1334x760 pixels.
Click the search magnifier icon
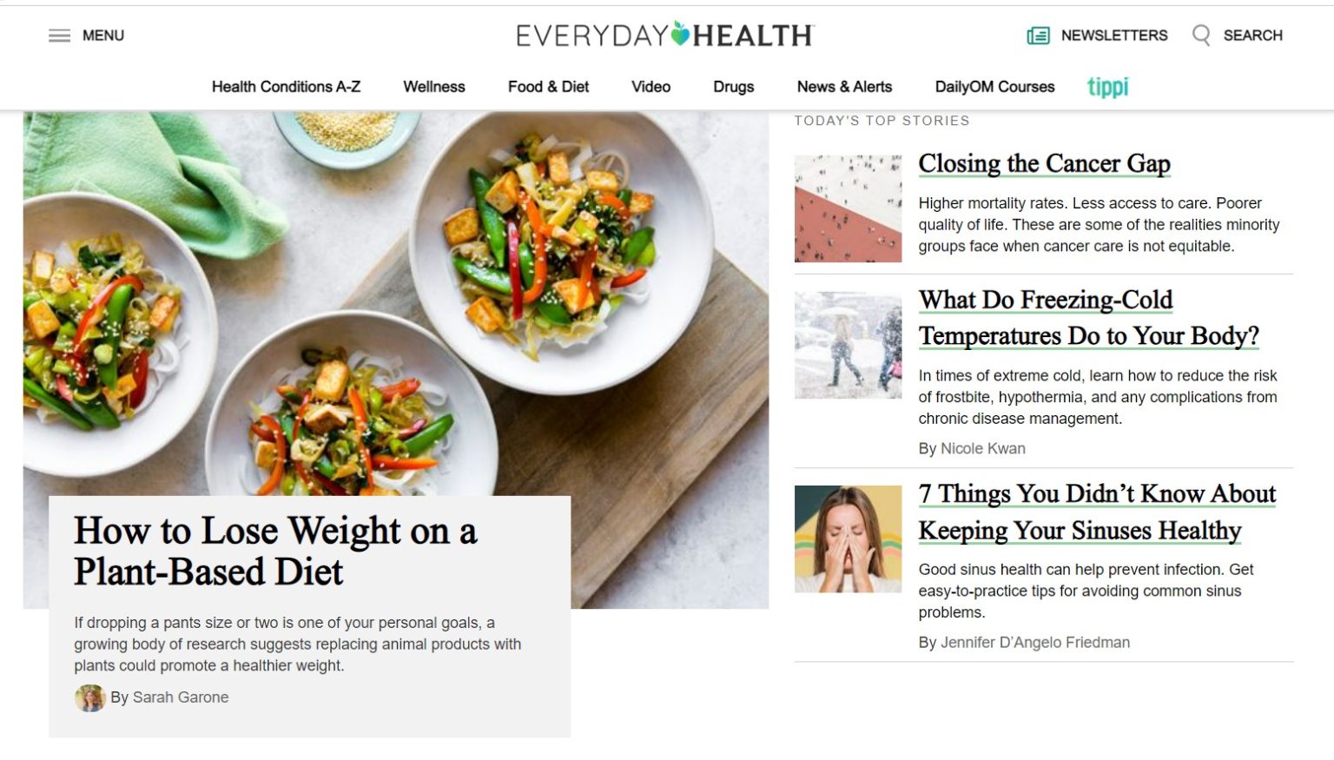(x=1201, y=36)
